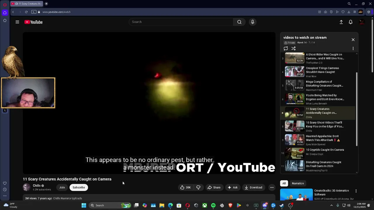The height and width of the screenshot is (210, 374).
Task: Open sidebar history clock icon
Action: (x=5, y=190)
